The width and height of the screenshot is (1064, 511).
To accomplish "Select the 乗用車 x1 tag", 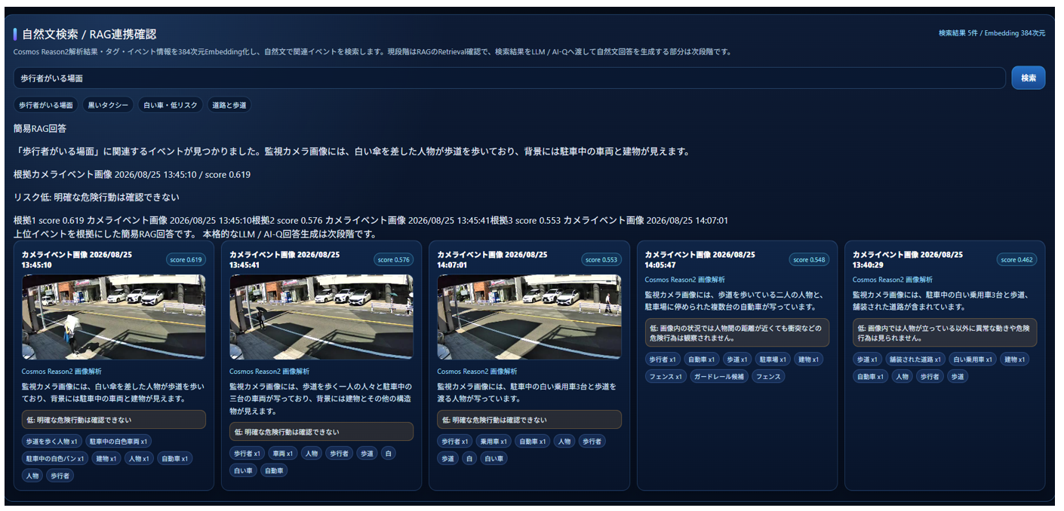I will tap(494, 441).
